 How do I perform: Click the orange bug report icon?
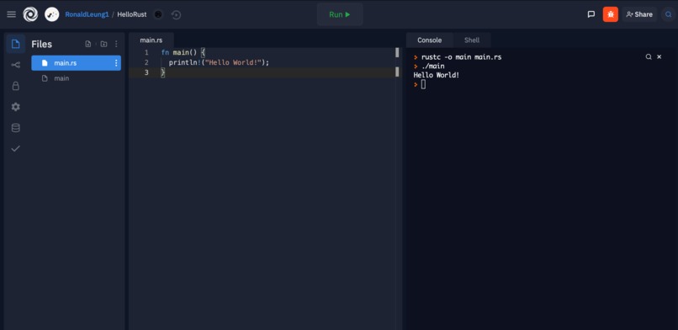611,14
